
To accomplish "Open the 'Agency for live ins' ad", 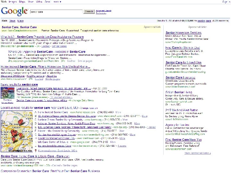I will point(177,125).
